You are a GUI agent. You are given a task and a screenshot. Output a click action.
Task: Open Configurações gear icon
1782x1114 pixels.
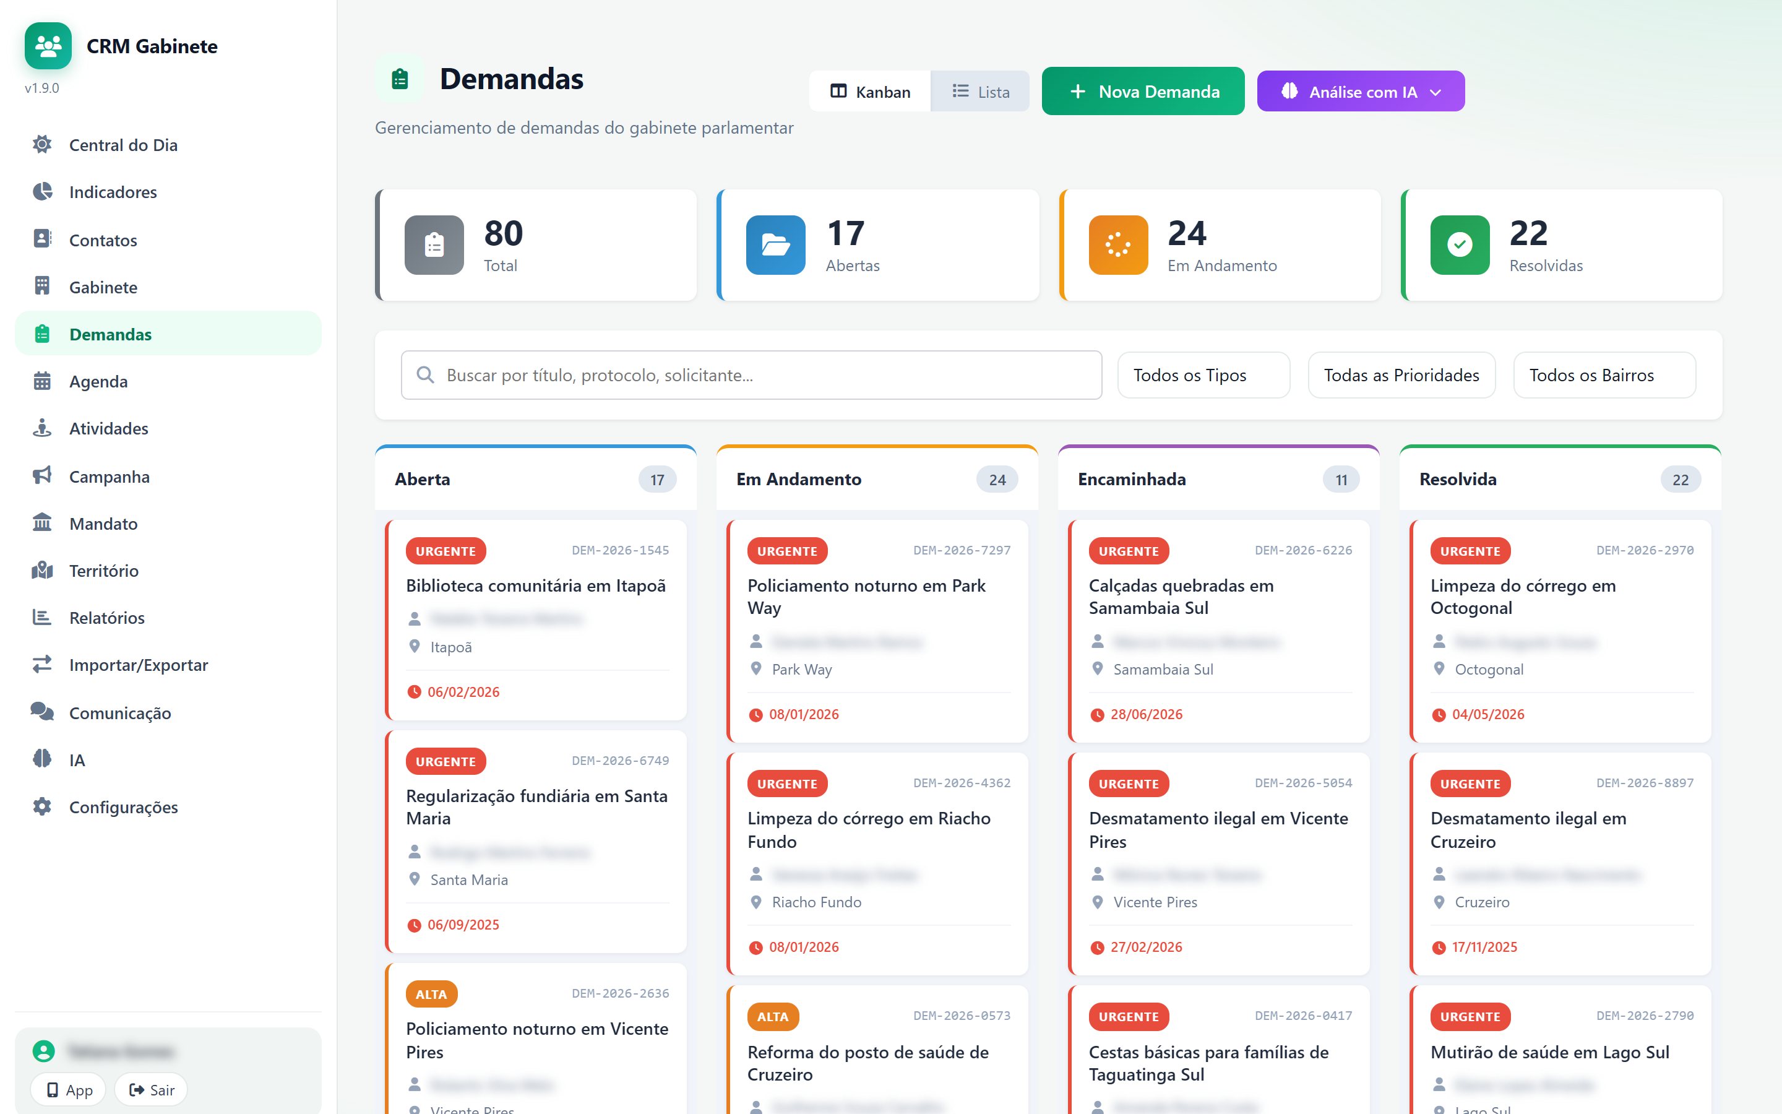coord(43,807)
